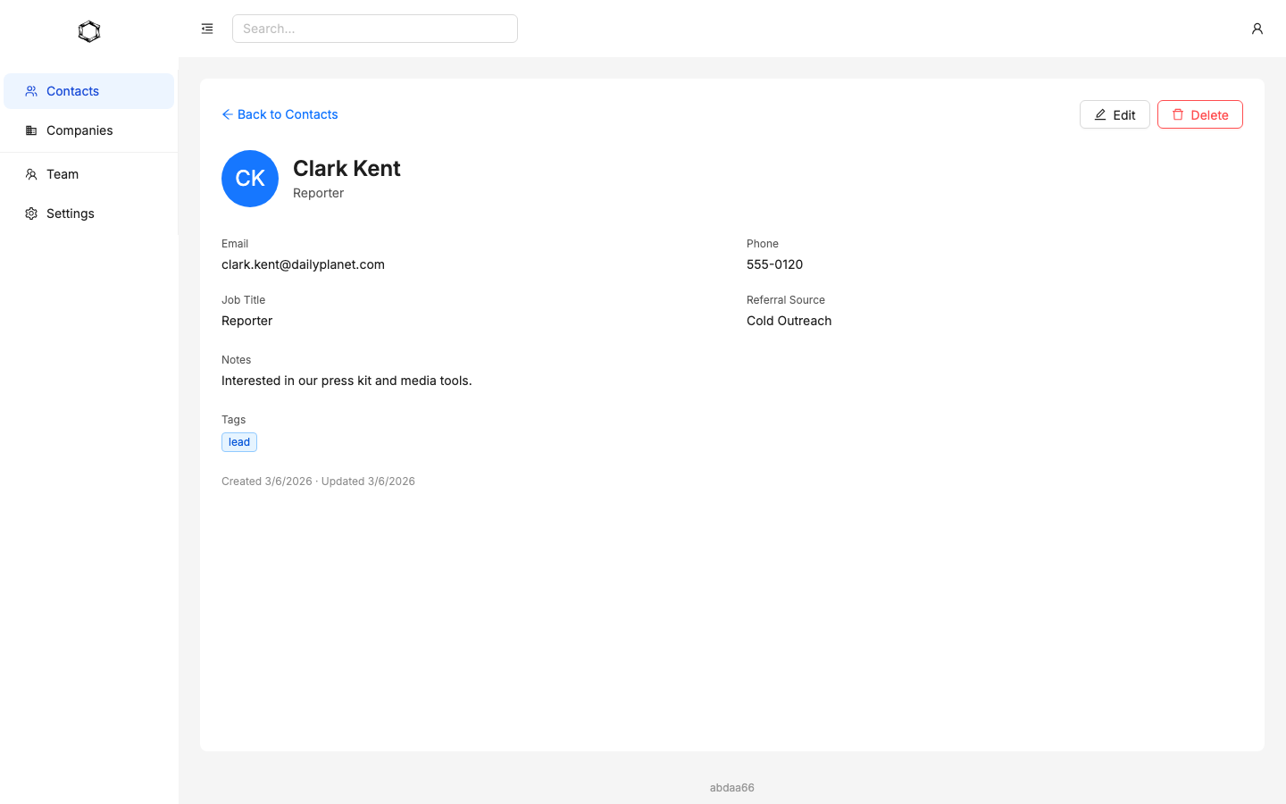Screen dimensions: 1286x804
Task: Click the notes text about press kit
Action: click(x=347, y=381)
